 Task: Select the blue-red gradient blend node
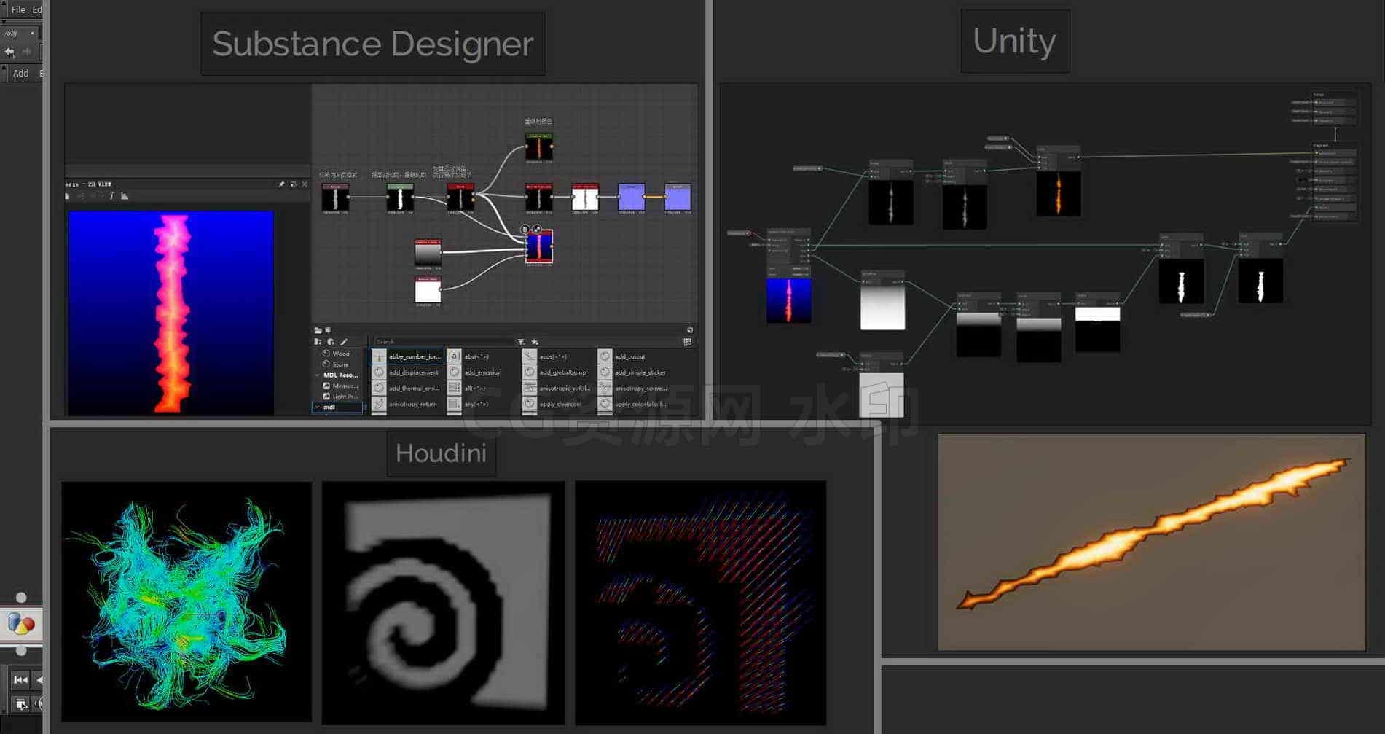[x=539, y=246]
